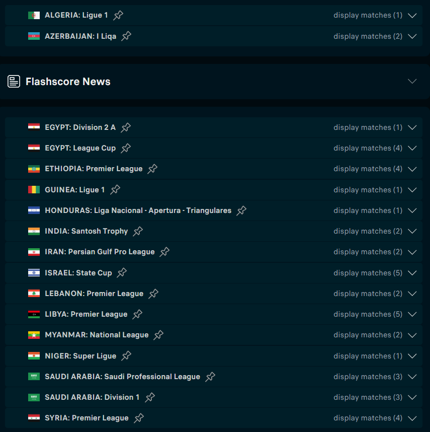This screenshot has height=432, width=430.
Task: Show matches for IRAN: Persian Gulf Pro League
Action: click(x=368, y=252)
